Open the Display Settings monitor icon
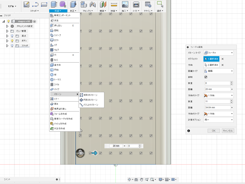The image size is (245, 184). point(160,180)
